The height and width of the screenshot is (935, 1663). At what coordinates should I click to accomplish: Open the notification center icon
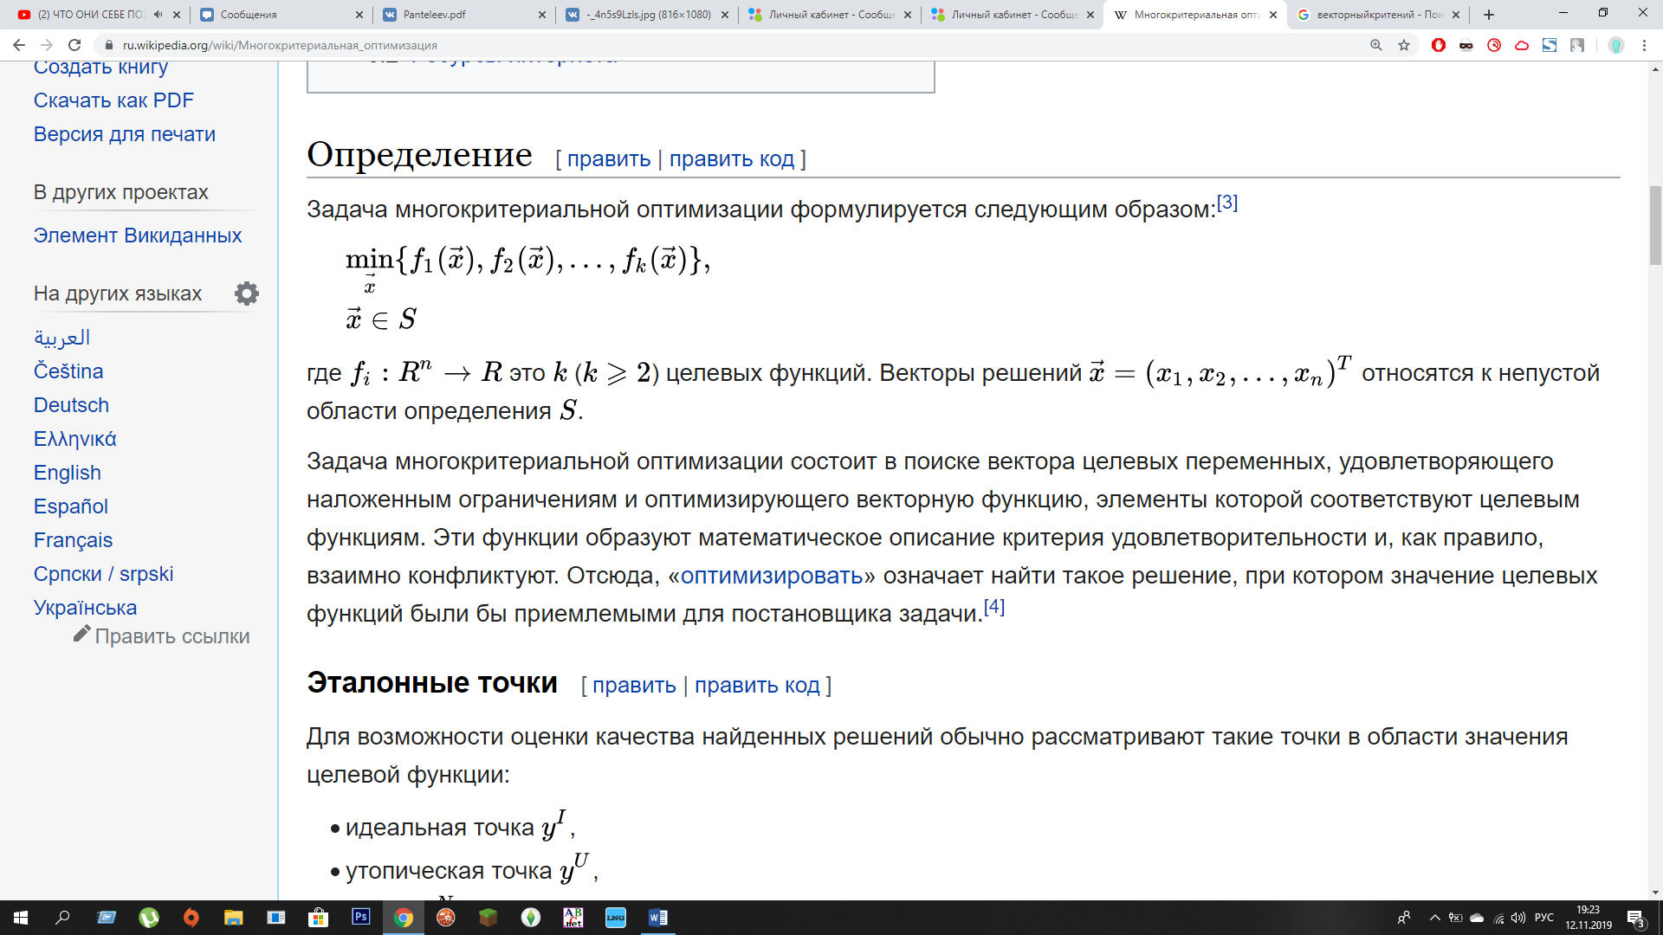click(x=1636, y=918)
